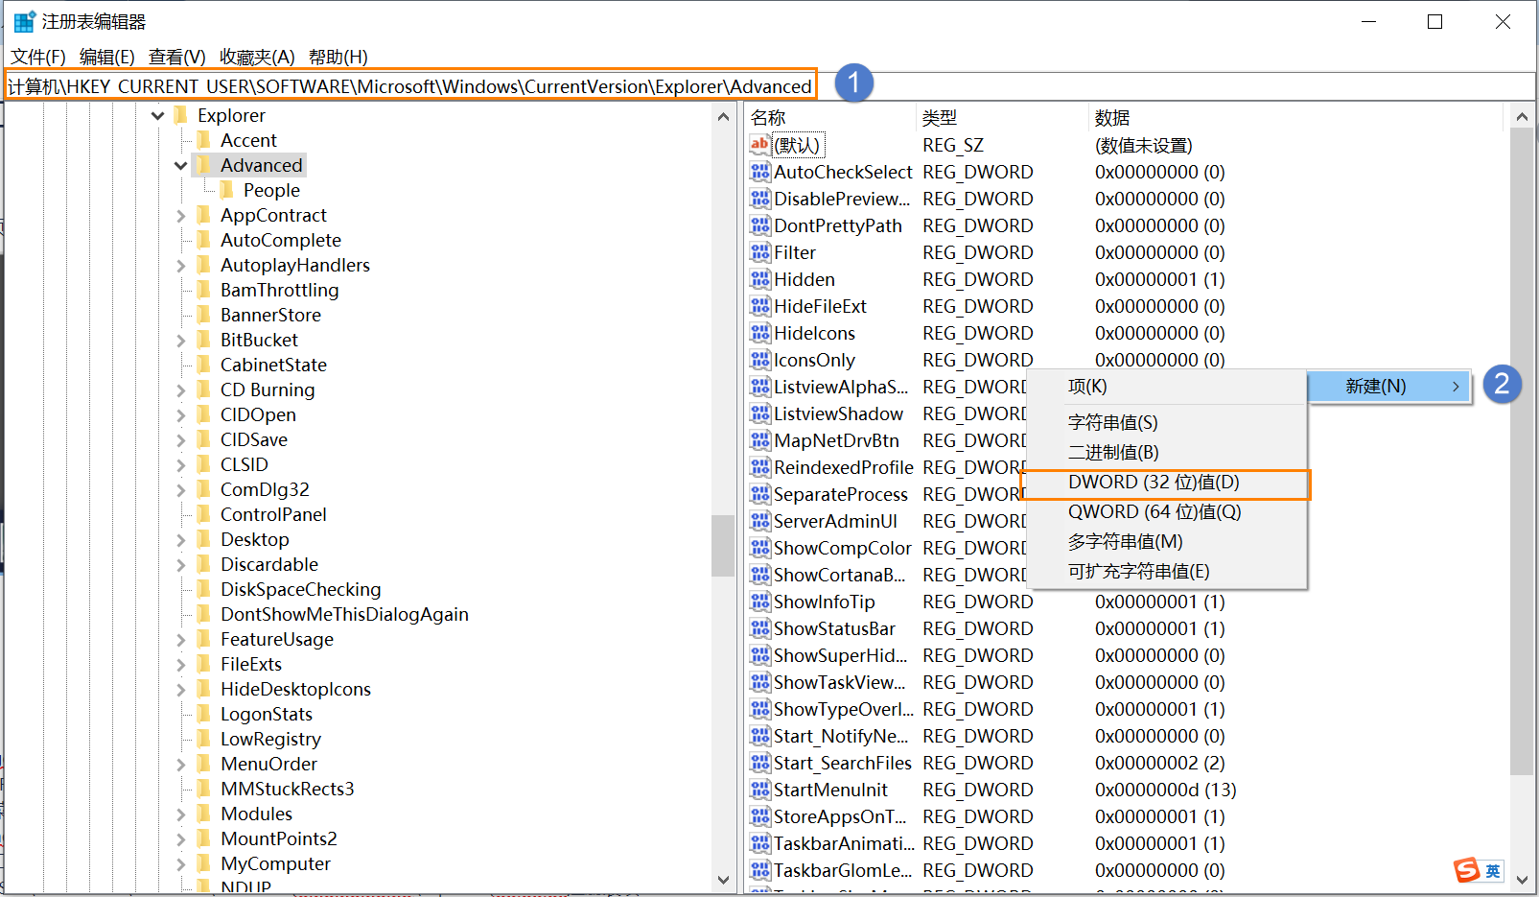
Task: Click the ServerAdminUI value icon
Action: pos(760,521)
